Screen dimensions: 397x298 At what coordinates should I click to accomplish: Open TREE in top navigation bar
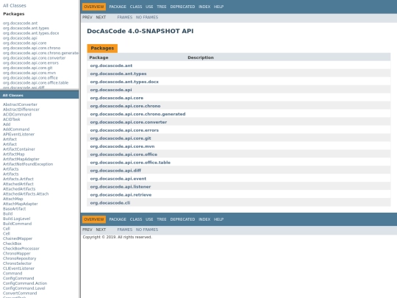coord(162,7)
